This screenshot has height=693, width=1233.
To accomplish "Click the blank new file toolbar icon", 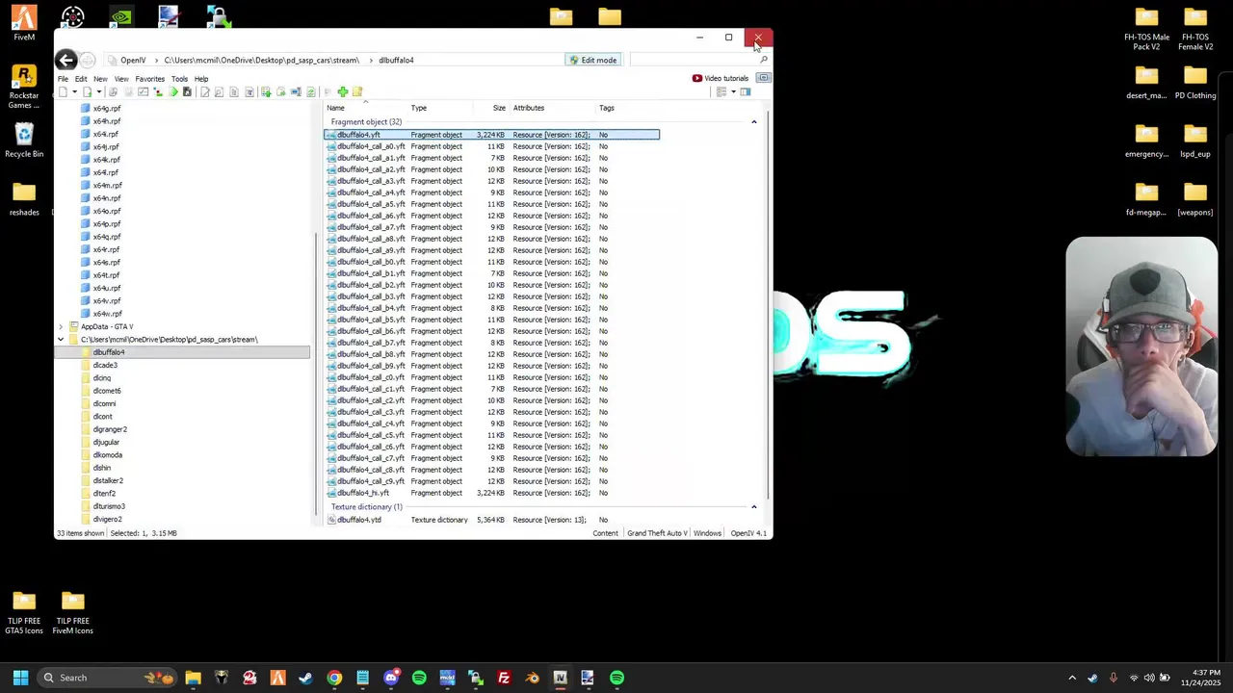I will (x=63, y=92).
